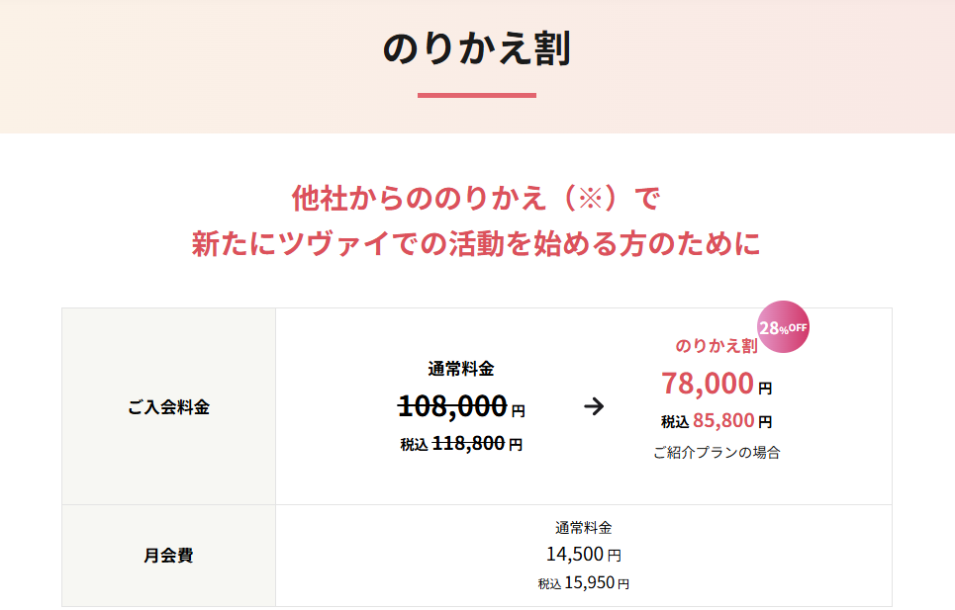Viewport: 955px width, 610px height.
Task: Click the 税込 15,950 円 monthly fee
Action: click(584, 583)
